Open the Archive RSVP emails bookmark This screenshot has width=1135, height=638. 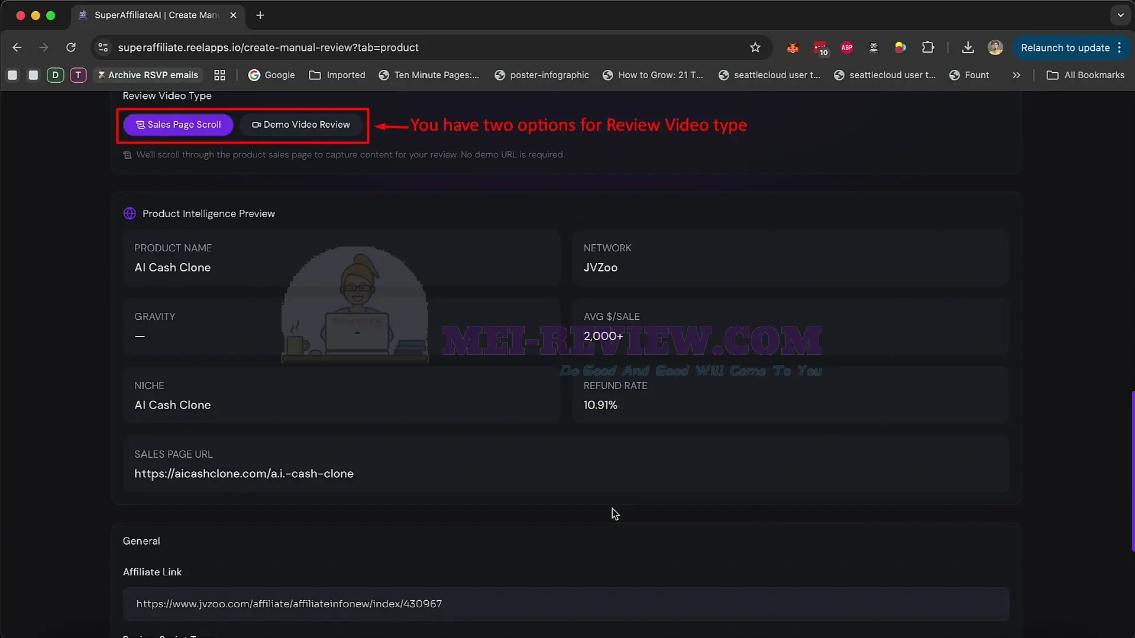pos(148,75)
